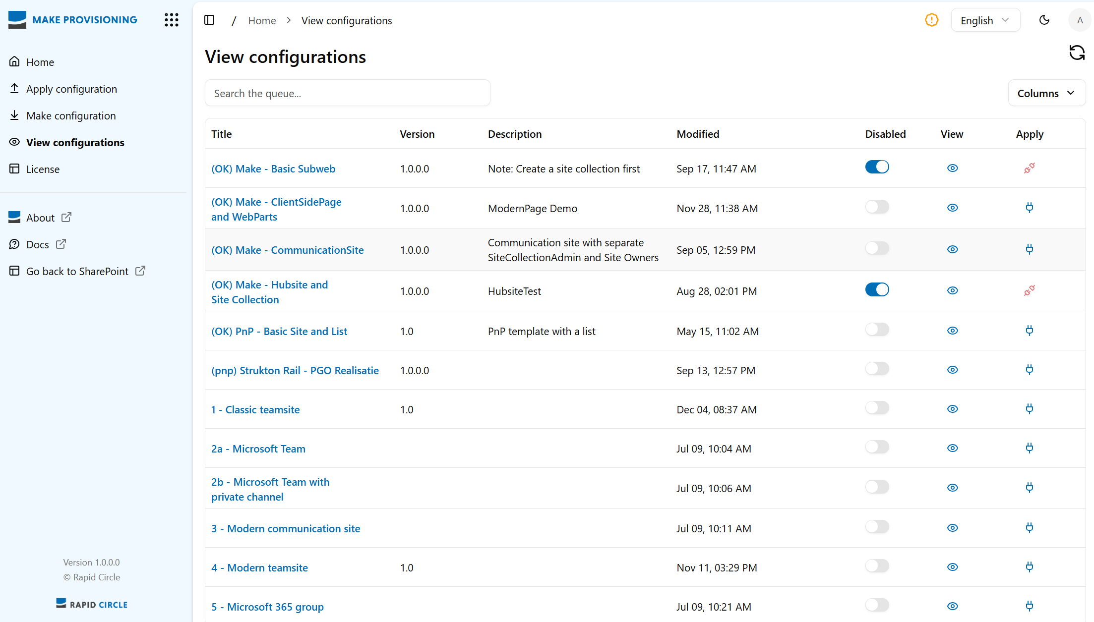
Task: Toggle off Disabled for Hubsite and Site Collection
Action: tap(877, 289)
